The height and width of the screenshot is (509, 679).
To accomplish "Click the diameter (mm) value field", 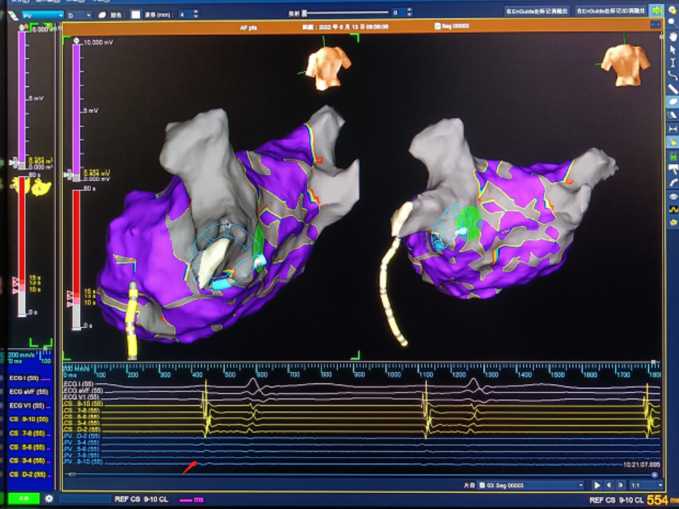I will 187,14.
